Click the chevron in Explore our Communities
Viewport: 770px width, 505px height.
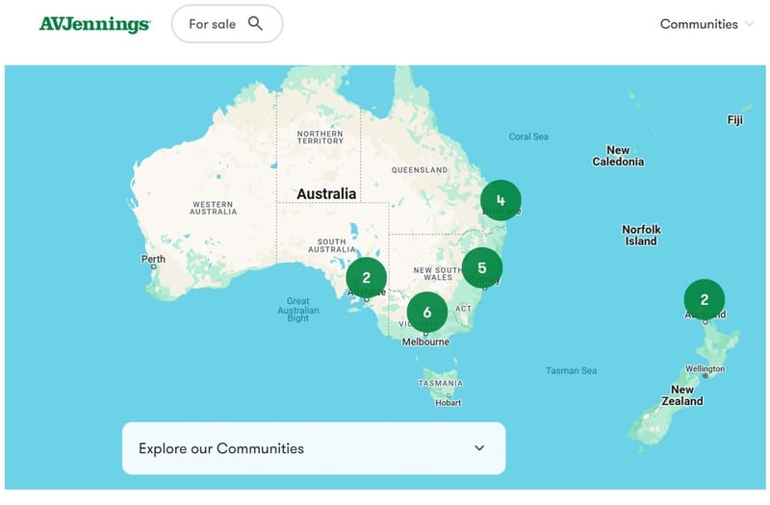[x=479, y=448]
